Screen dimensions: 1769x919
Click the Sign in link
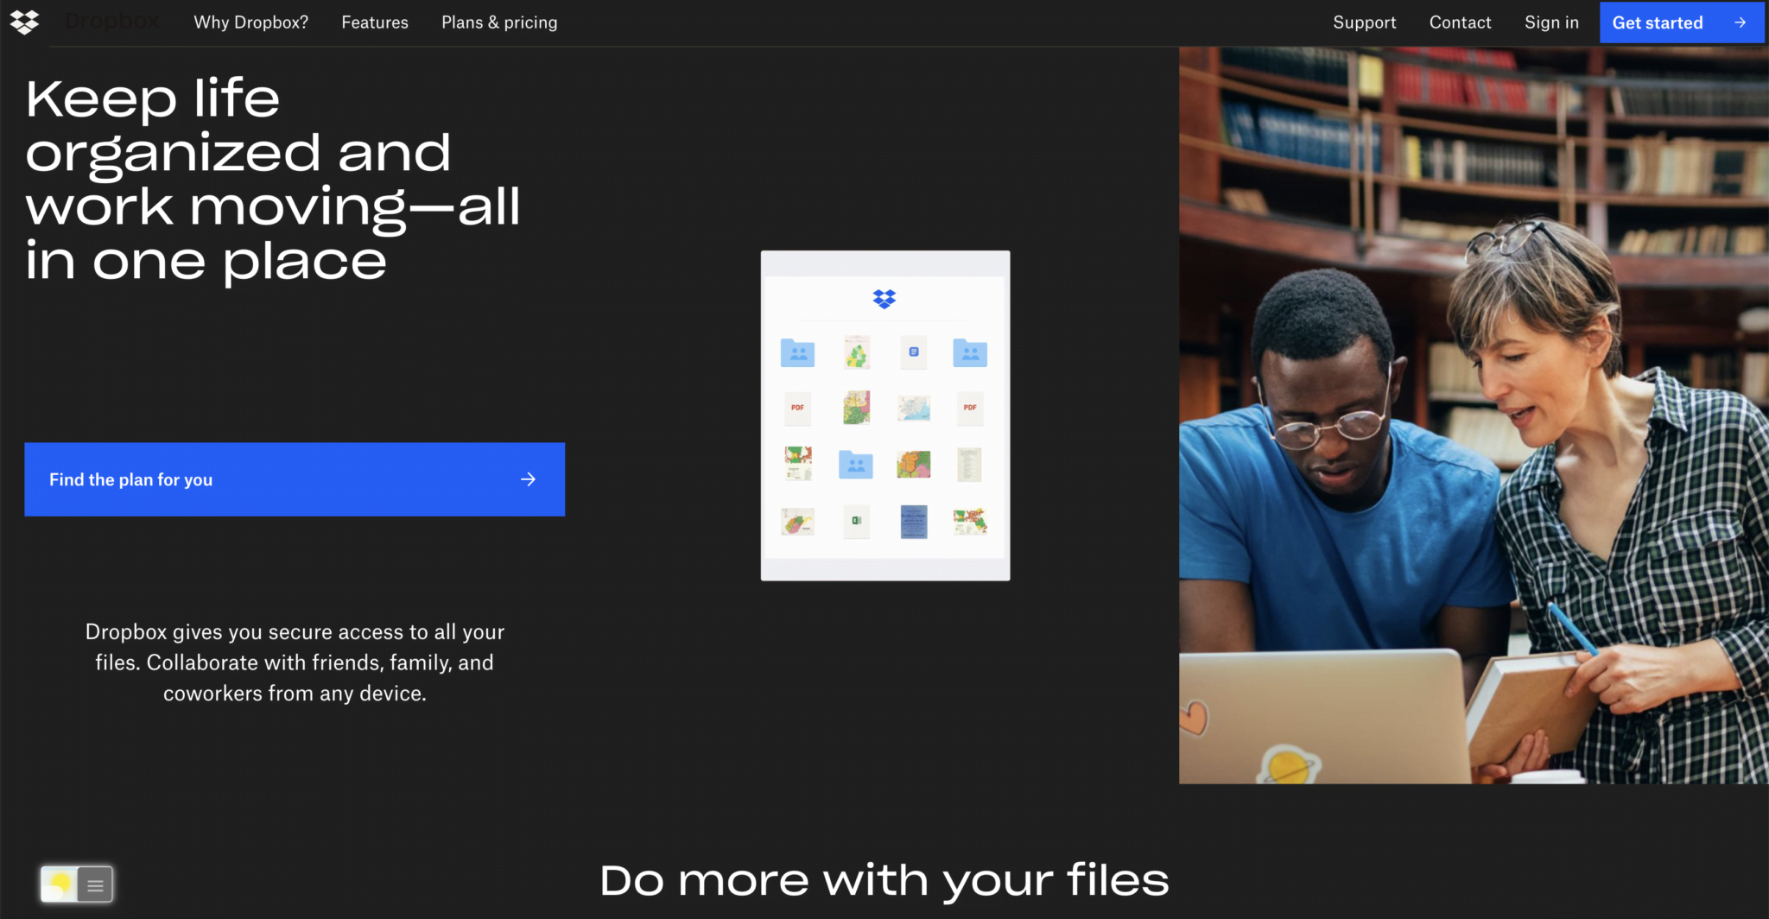(x=1551, y=22)
